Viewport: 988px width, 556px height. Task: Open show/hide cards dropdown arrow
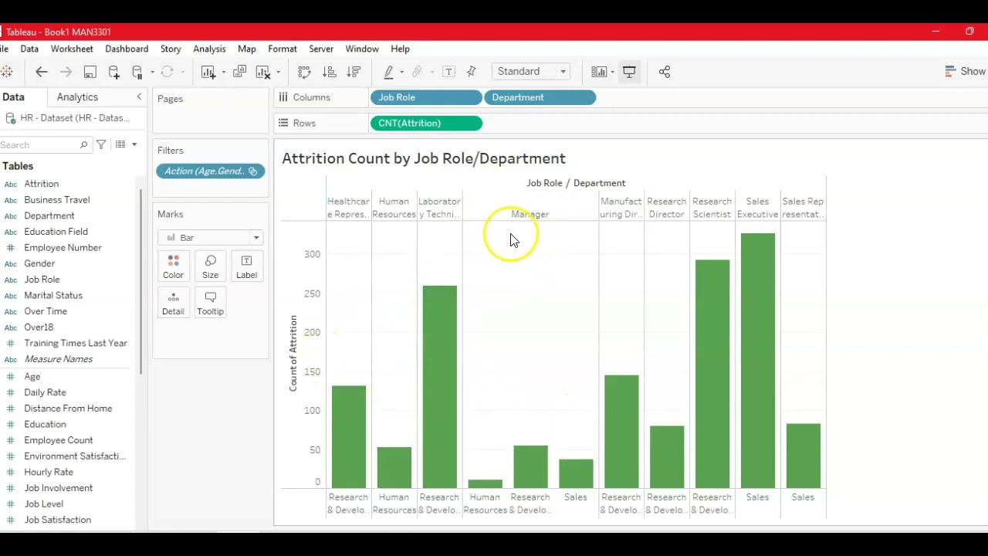[x=612, y=72]
